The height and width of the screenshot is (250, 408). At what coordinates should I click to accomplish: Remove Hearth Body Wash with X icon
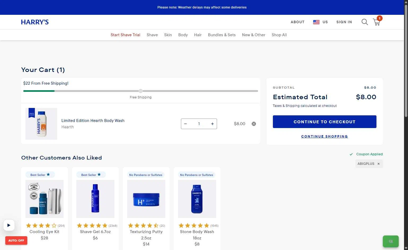(254, 124)
